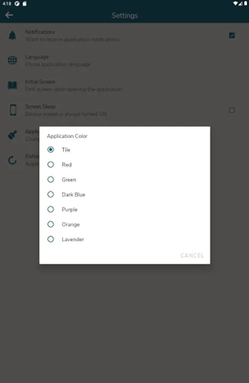The image size is (249, 383).
Task: Click the Initial Screen book icon
Action: (12, 85)
